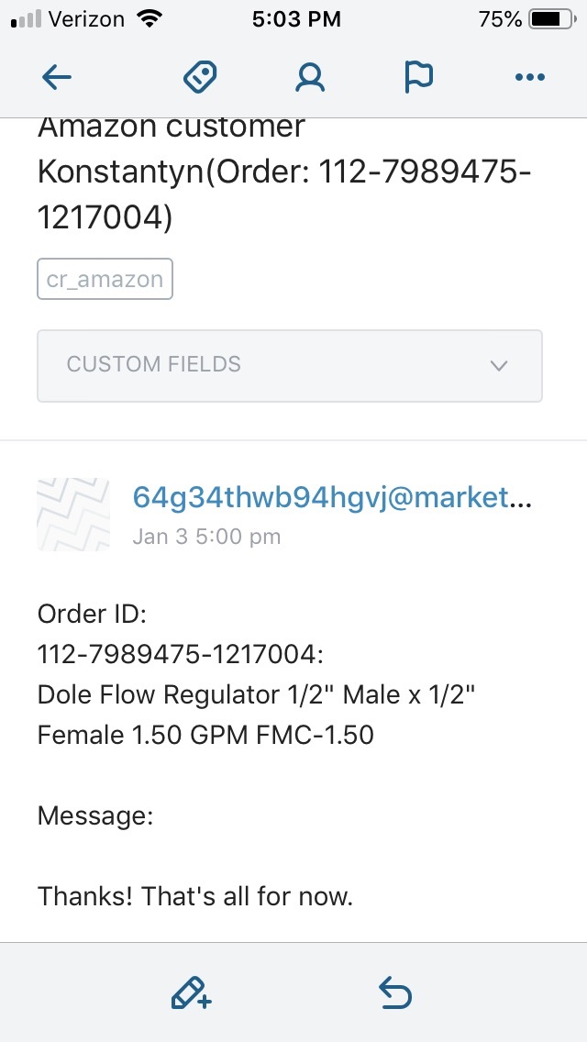Tap the reply arrow icon

(x=395, y=992)
